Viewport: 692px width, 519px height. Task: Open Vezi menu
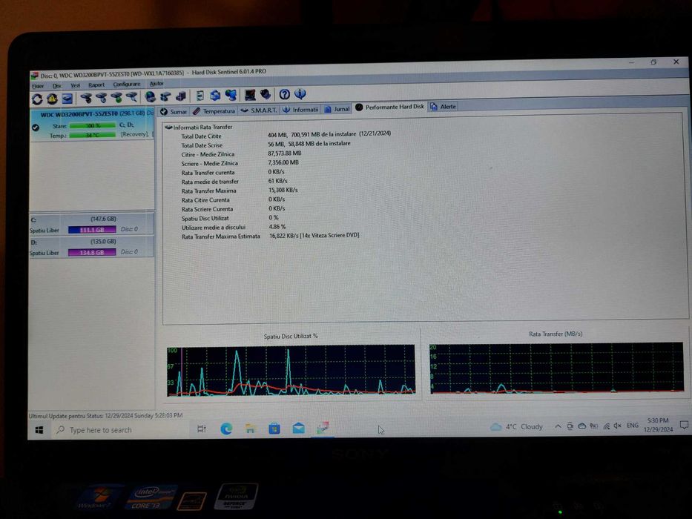[x=76, y=85]
